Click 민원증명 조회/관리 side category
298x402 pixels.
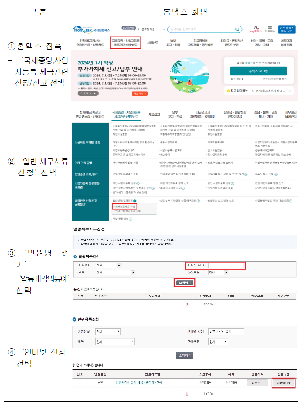(x=86, y=174)
